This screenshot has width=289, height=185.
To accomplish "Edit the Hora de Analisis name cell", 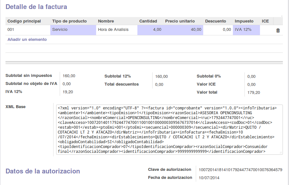I will [116, 30].
